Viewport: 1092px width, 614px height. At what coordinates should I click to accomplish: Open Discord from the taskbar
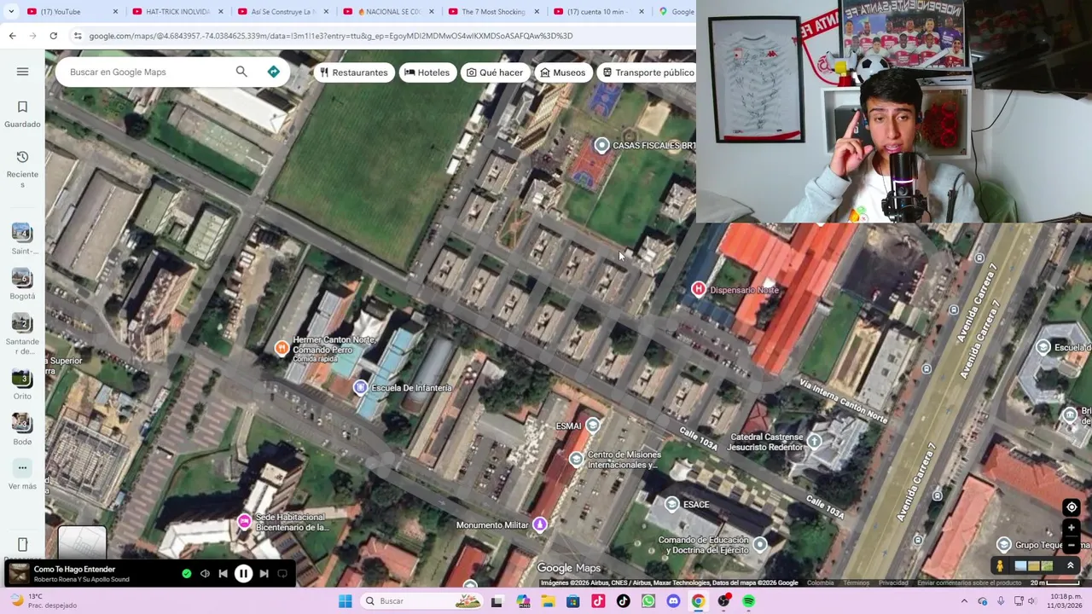[x=673, y=601]
